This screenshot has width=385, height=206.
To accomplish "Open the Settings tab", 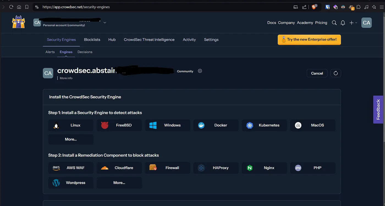I will [x=211, y=40].
